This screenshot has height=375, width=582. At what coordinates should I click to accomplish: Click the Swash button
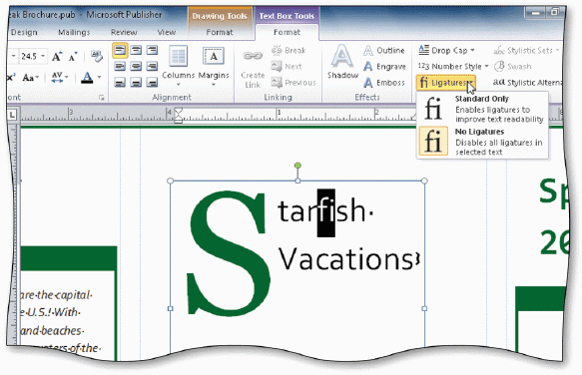tap(512, 67)
